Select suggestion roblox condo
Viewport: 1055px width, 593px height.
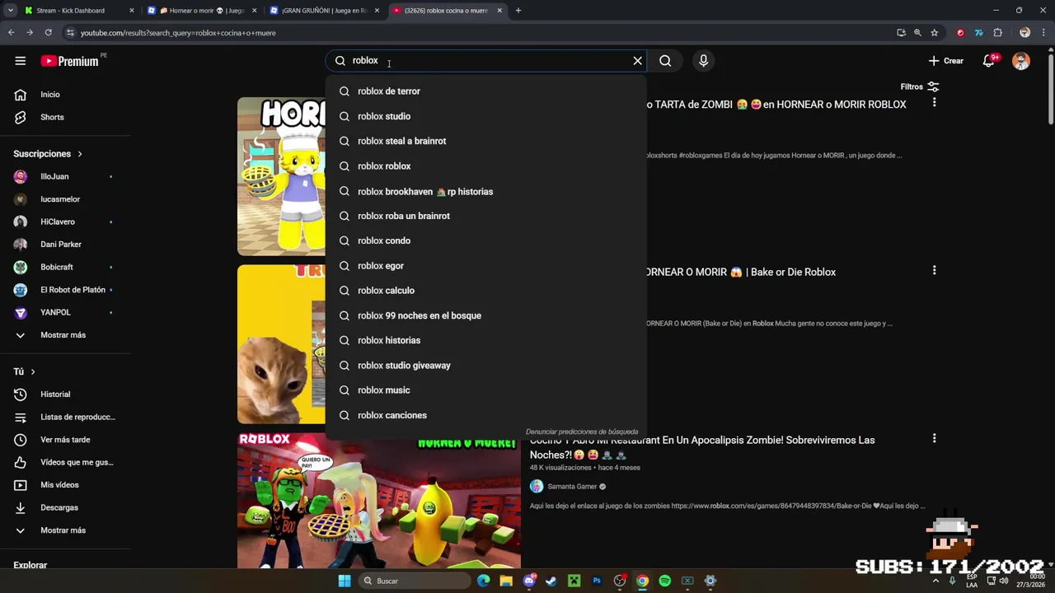click(486, 240)
